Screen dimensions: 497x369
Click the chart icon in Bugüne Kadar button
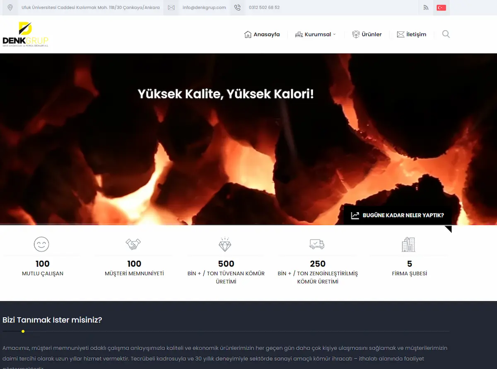(x=355, y=216)
